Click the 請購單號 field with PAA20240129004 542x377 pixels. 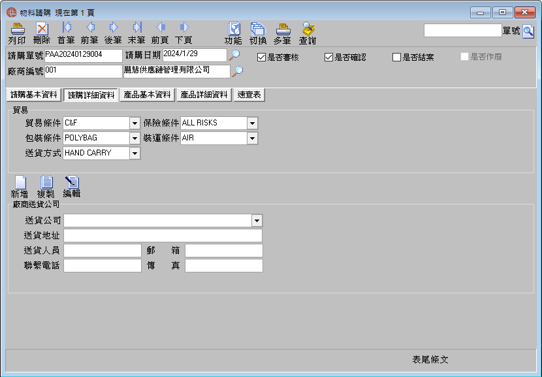(84, 56)
